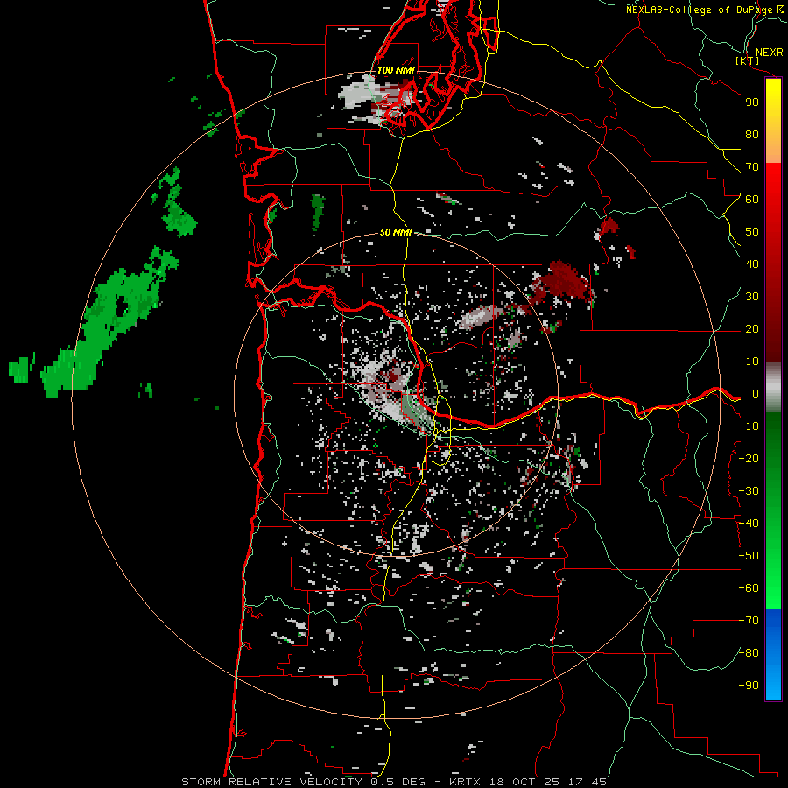Click the 90 value on velocity scale
The width and height of the screenshot is (788, 788).
[752, 102]
